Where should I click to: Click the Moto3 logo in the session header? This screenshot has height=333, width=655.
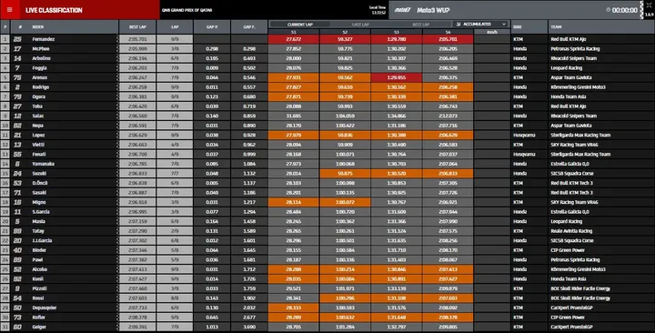pyautogui.click(x=403, y=10)
